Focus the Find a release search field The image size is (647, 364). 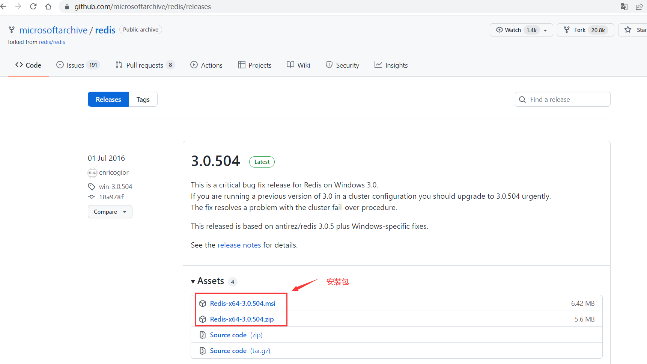563,99
